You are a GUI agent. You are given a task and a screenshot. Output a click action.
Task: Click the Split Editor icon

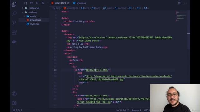(180, 3)
